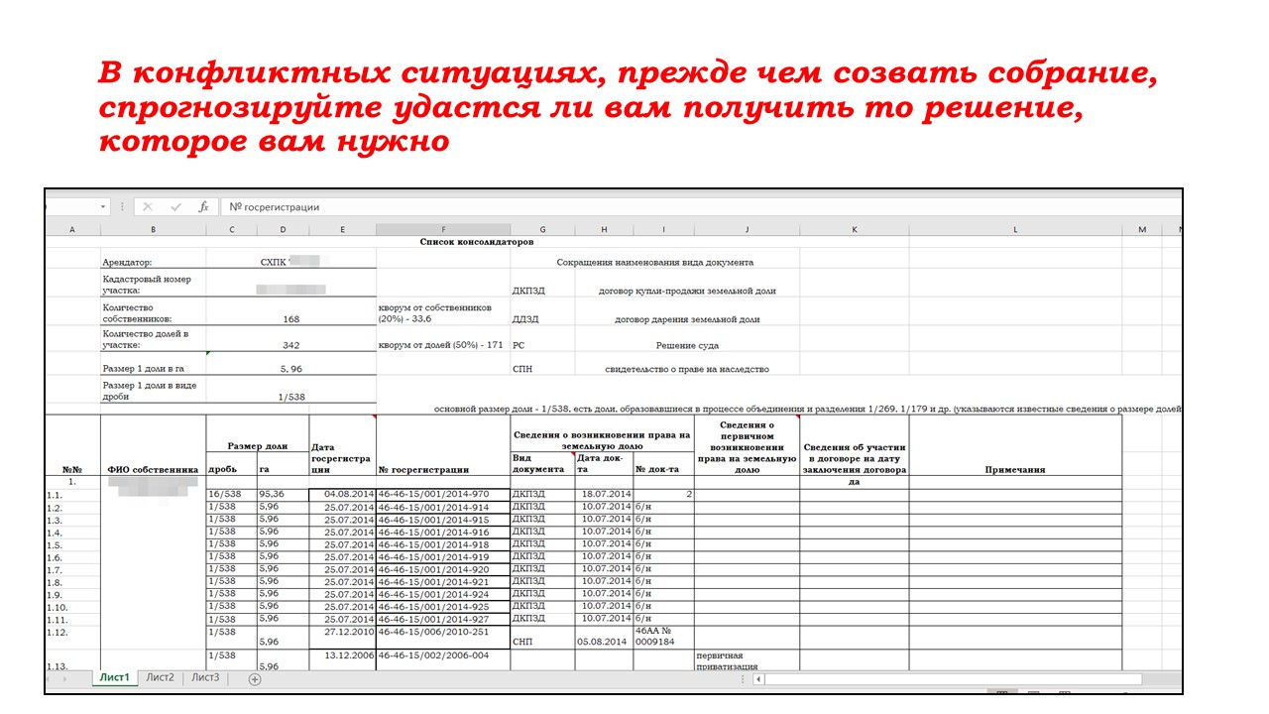Click the document date cell 18.07.2014
1269x714 pixels.
click(604, 494)
